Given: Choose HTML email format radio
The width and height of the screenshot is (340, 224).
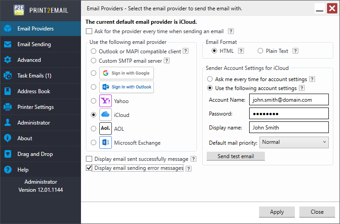Looking at the screenshot, I should coord(214,51).
